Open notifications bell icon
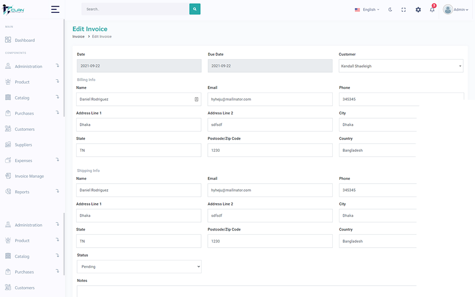 pos(432,9)
